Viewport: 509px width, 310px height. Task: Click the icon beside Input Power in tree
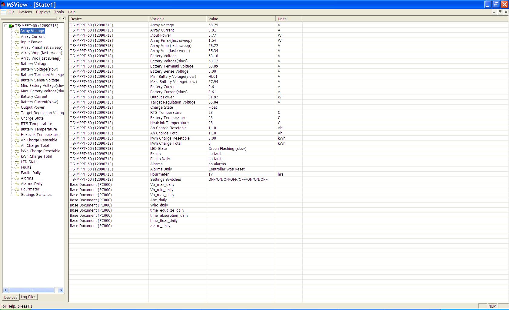tap(17, 42)
